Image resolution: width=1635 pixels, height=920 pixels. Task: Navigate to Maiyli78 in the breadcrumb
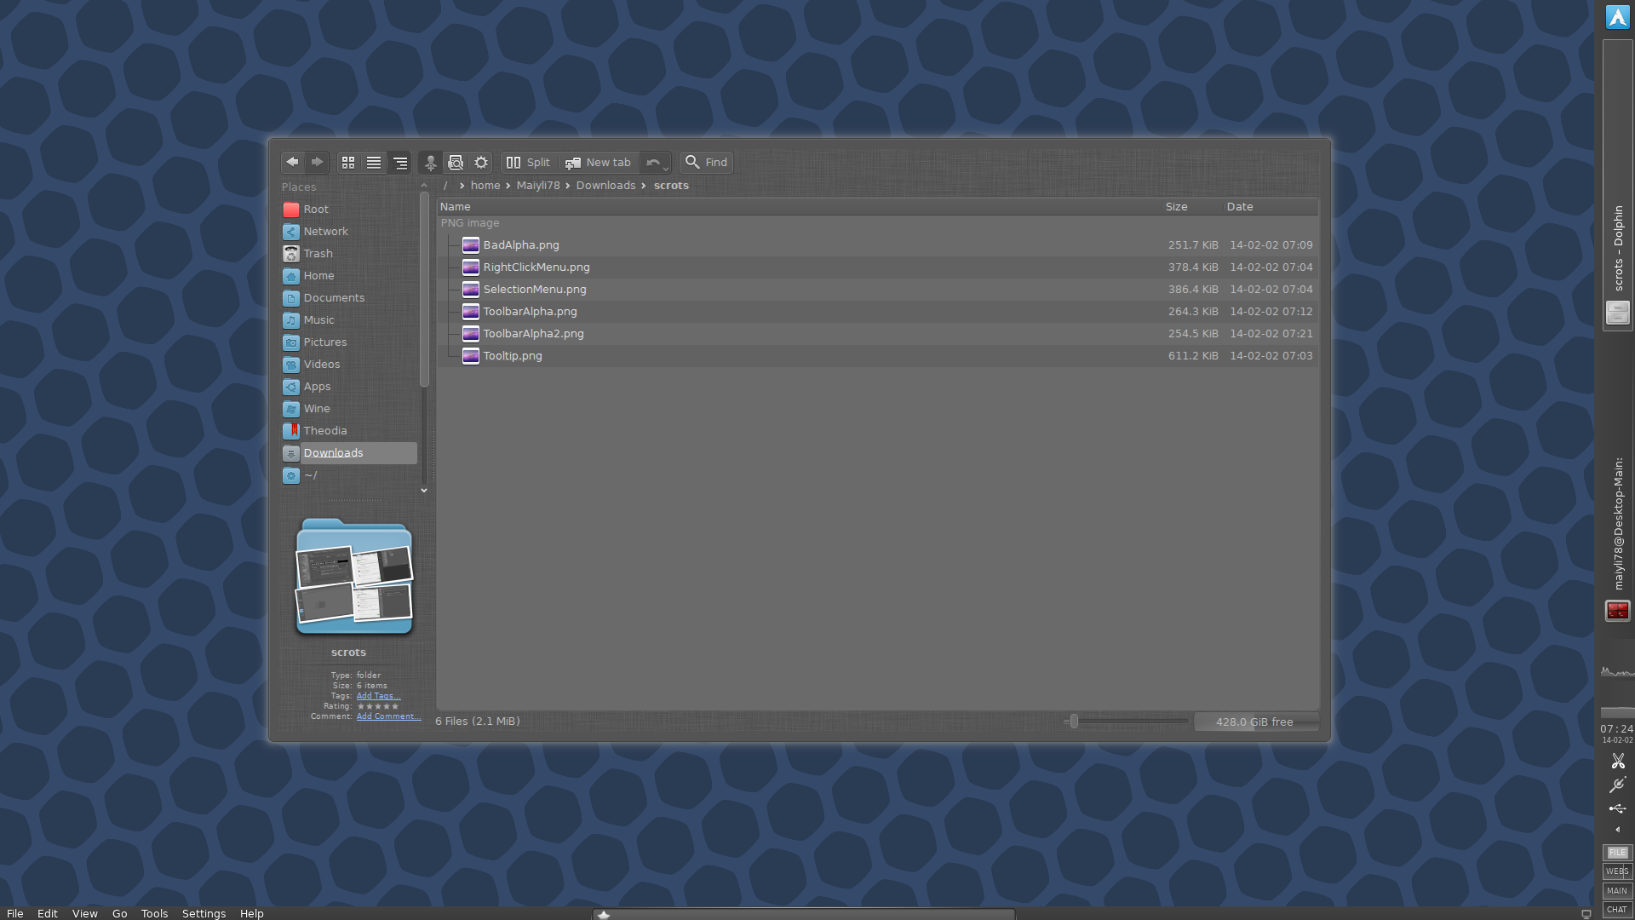click(538, 185)
